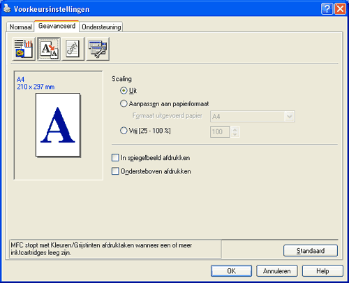The image size is (349, 283).
Task: Click the Standaard button
Action: pyautogui.click(x=311, y=251)
